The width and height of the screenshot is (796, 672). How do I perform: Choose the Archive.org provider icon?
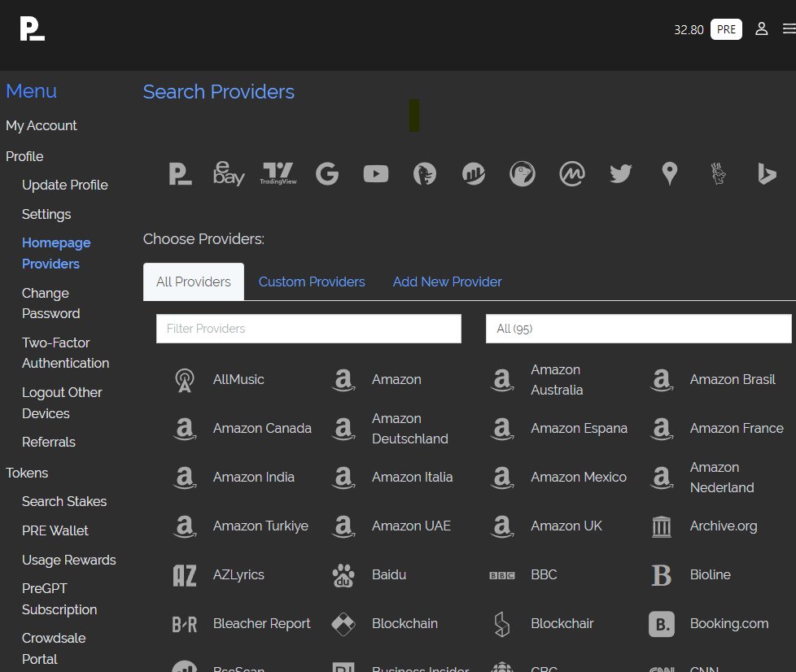coord(662,526)
